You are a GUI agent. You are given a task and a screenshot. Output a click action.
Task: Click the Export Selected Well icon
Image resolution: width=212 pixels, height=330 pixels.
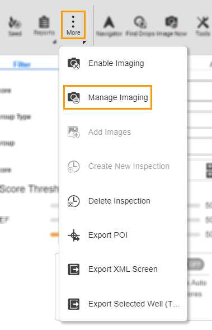click(73, 304)
